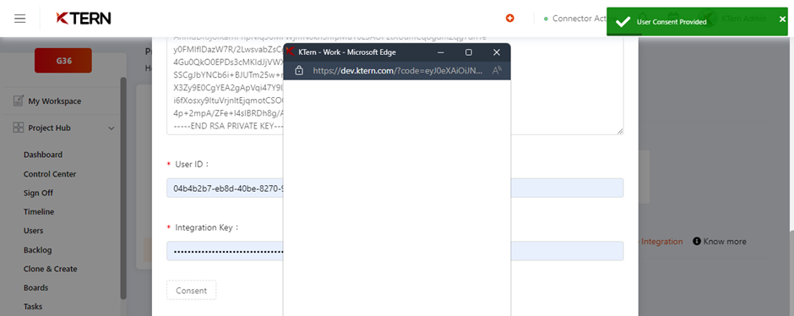Image resolution: width=794 pixels, height=316 pixels.
Task: Open Tasks in sidebar
Action: (x=33, y=307)
